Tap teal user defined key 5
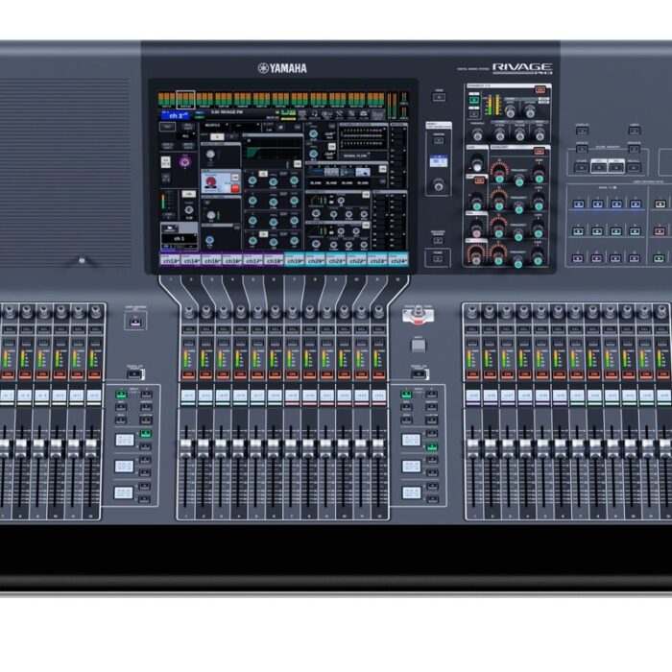672x672 pixels. [579, 231]
